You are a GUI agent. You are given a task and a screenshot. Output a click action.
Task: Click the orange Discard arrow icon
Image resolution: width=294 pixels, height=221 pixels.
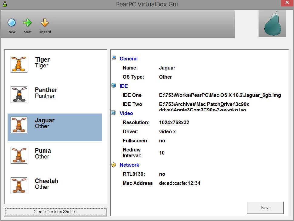tap(45, 22)
